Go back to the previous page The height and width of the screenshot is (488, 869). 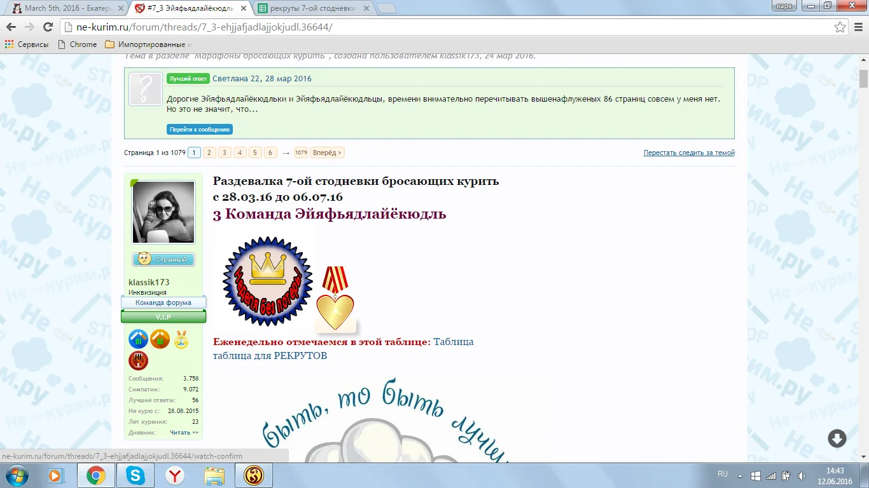(x=11, y=27)
